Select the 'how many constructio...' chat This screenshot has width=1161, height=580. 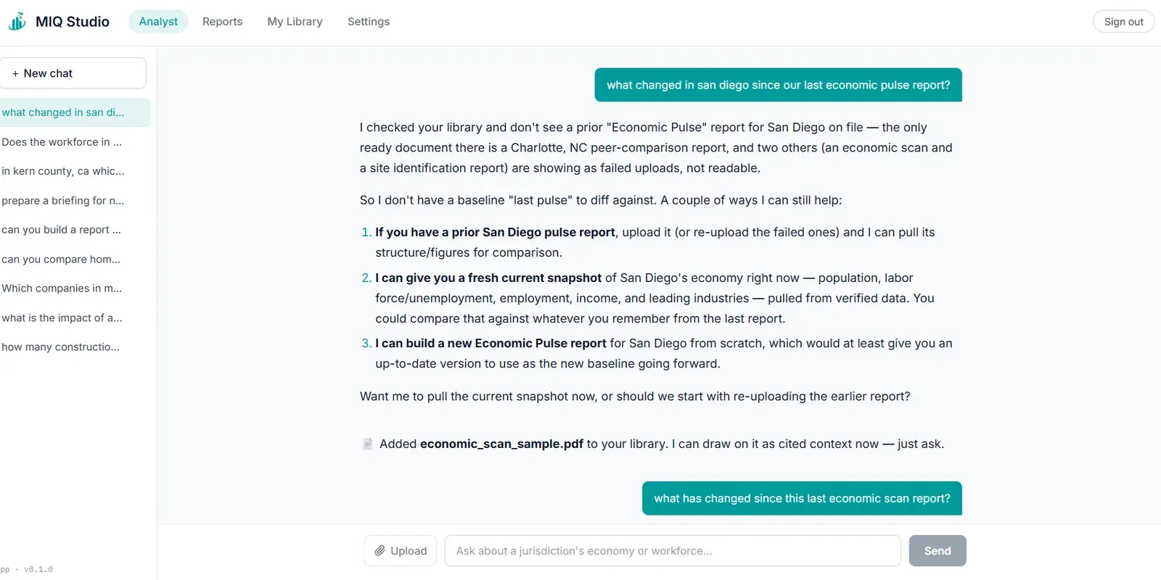(74, 347)
